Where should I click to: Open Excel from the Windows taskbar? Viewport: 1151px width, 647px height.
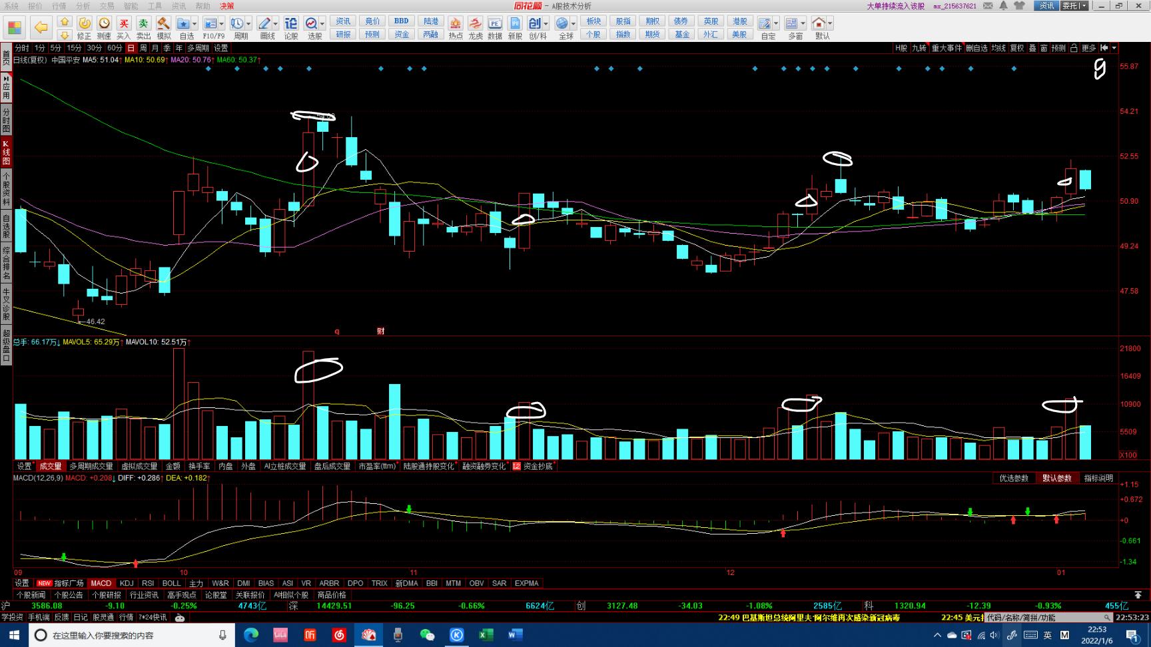tap(486, 635)
